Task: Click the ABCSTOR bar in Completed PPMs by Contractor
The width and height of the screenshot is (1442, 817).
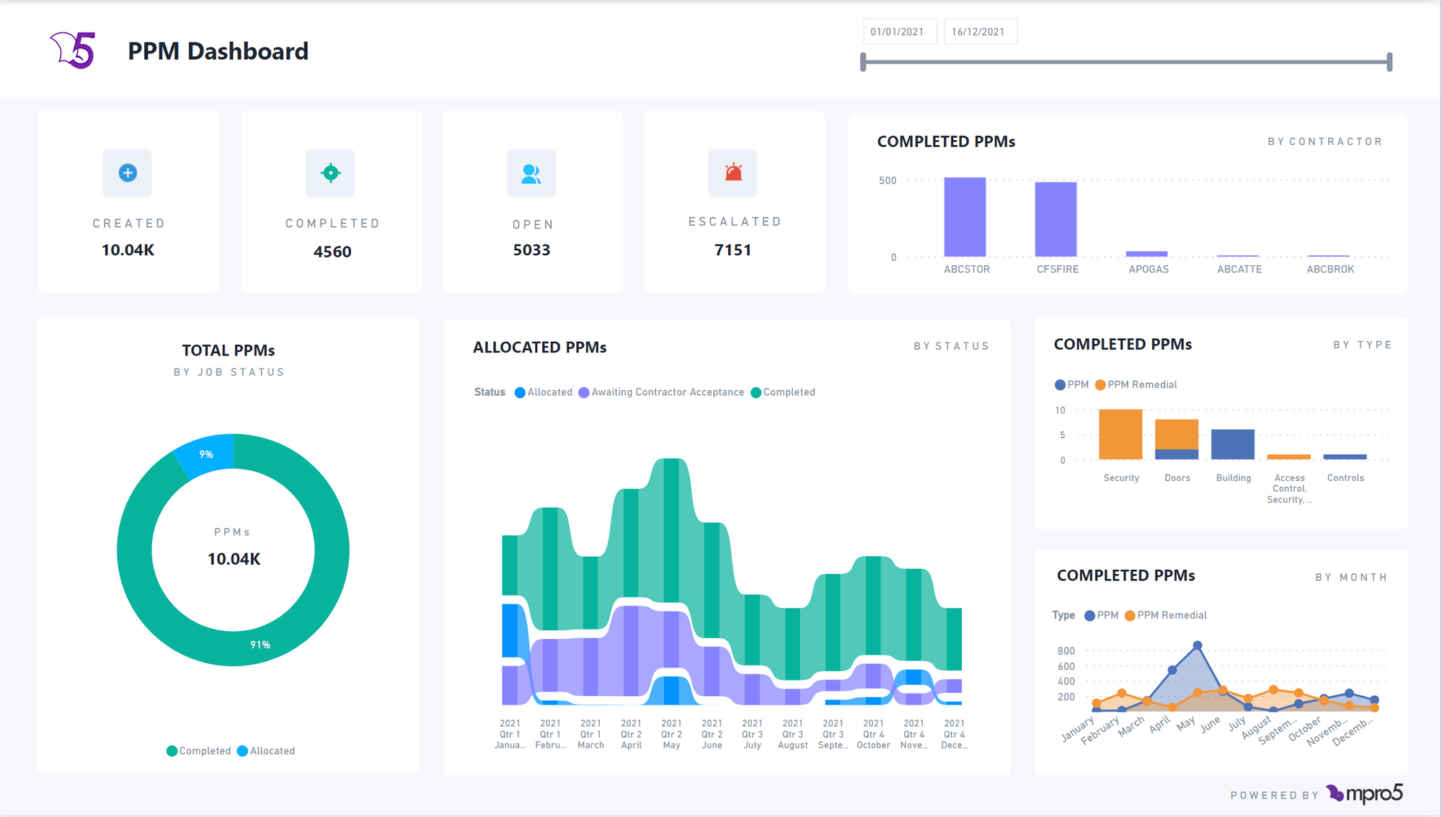Action: pos(966,216)
